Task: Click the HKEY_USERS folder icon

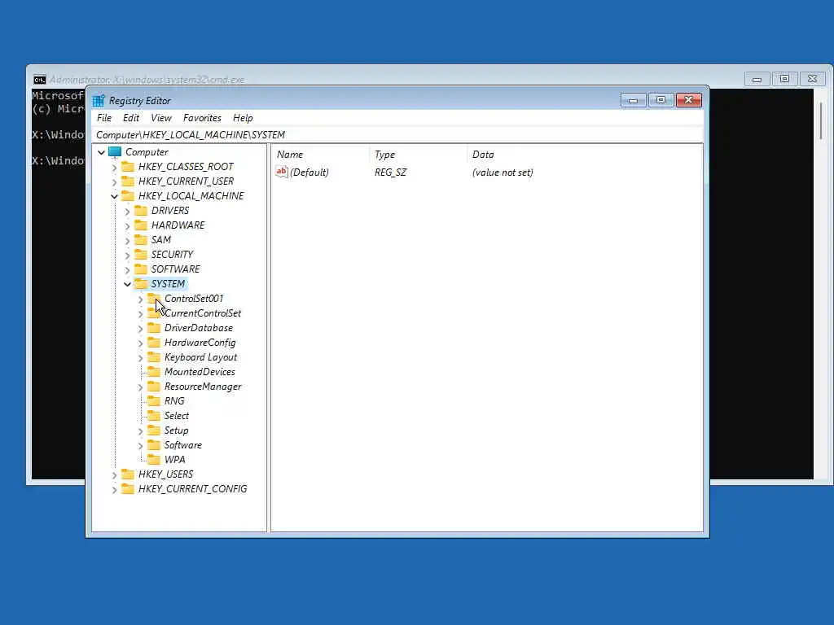Action: point(128,474)
